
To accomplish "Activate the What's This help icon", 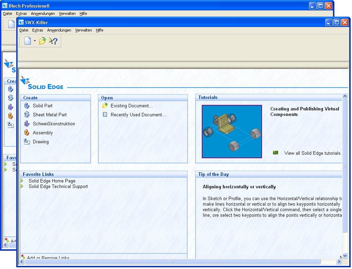I will (x=53, y=41).
